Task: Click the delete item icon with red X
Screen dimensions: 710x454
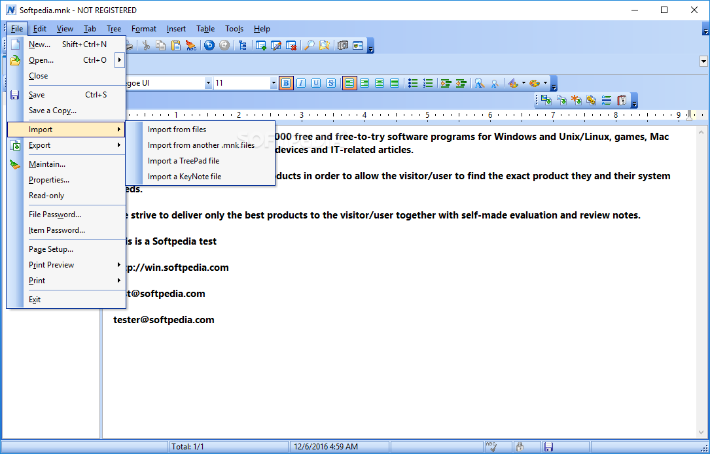Action: coord(291,45)
